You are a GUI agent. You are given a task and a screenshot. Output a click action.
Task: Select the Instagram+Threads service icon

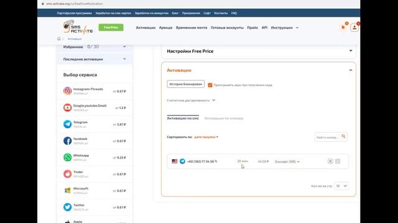click(x=68, y=91)
